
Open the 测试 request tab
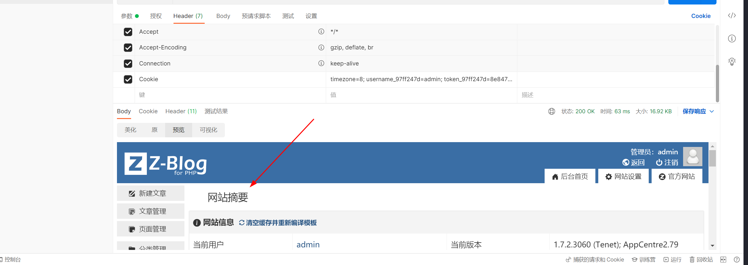coord(288,16)
